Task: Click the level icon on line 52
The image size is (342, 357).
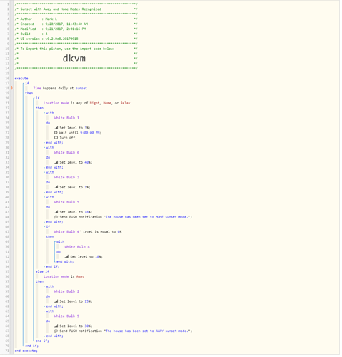Action: click(66, 257)
